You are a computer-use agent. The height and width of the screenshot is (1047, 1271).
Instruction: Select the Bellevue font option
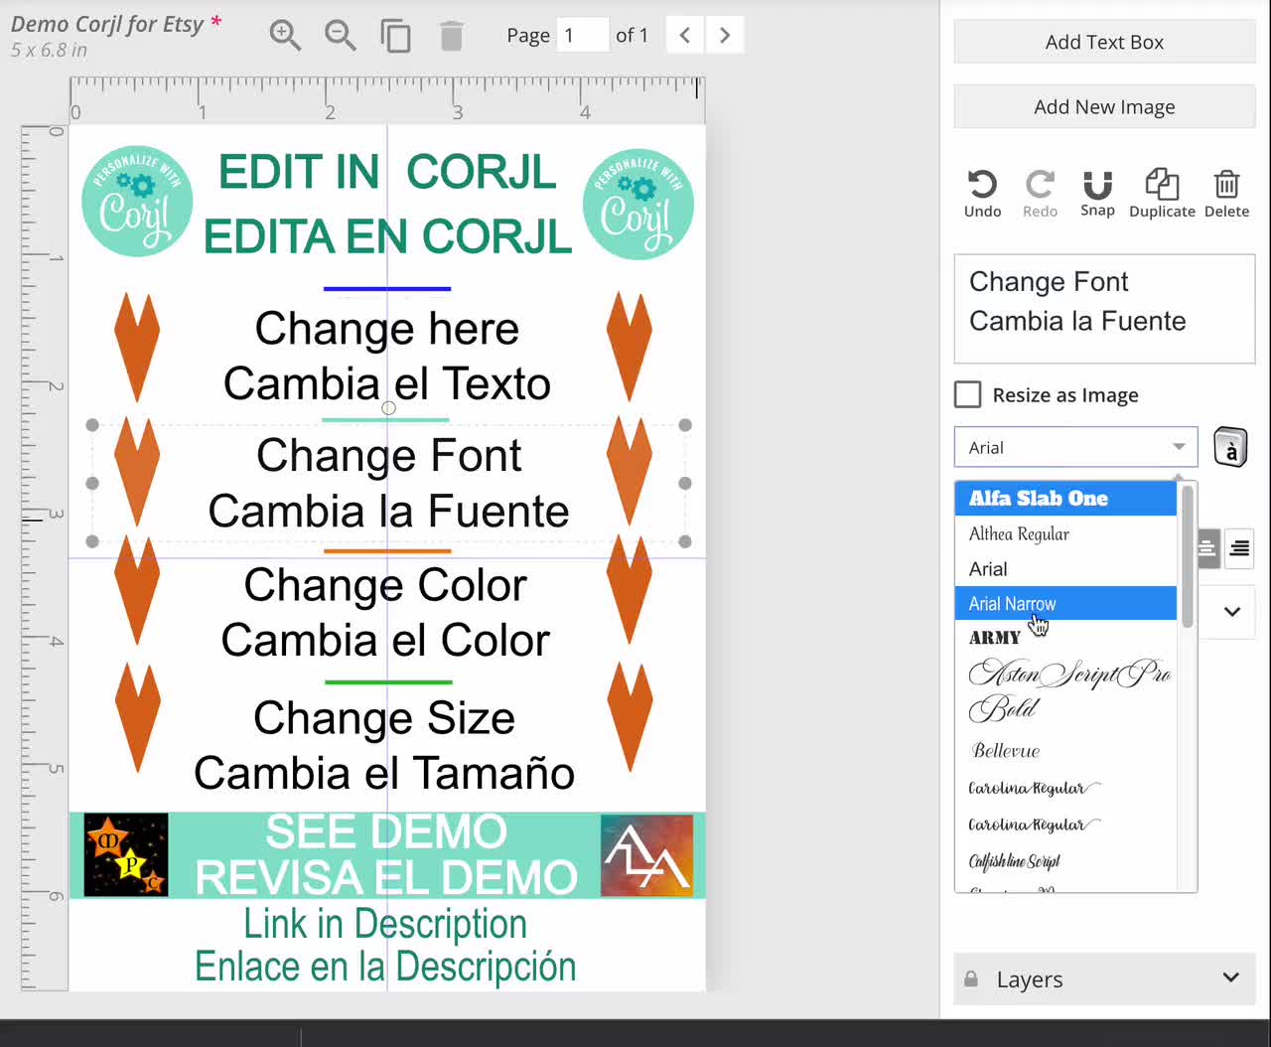click(x=1065, y=751)
